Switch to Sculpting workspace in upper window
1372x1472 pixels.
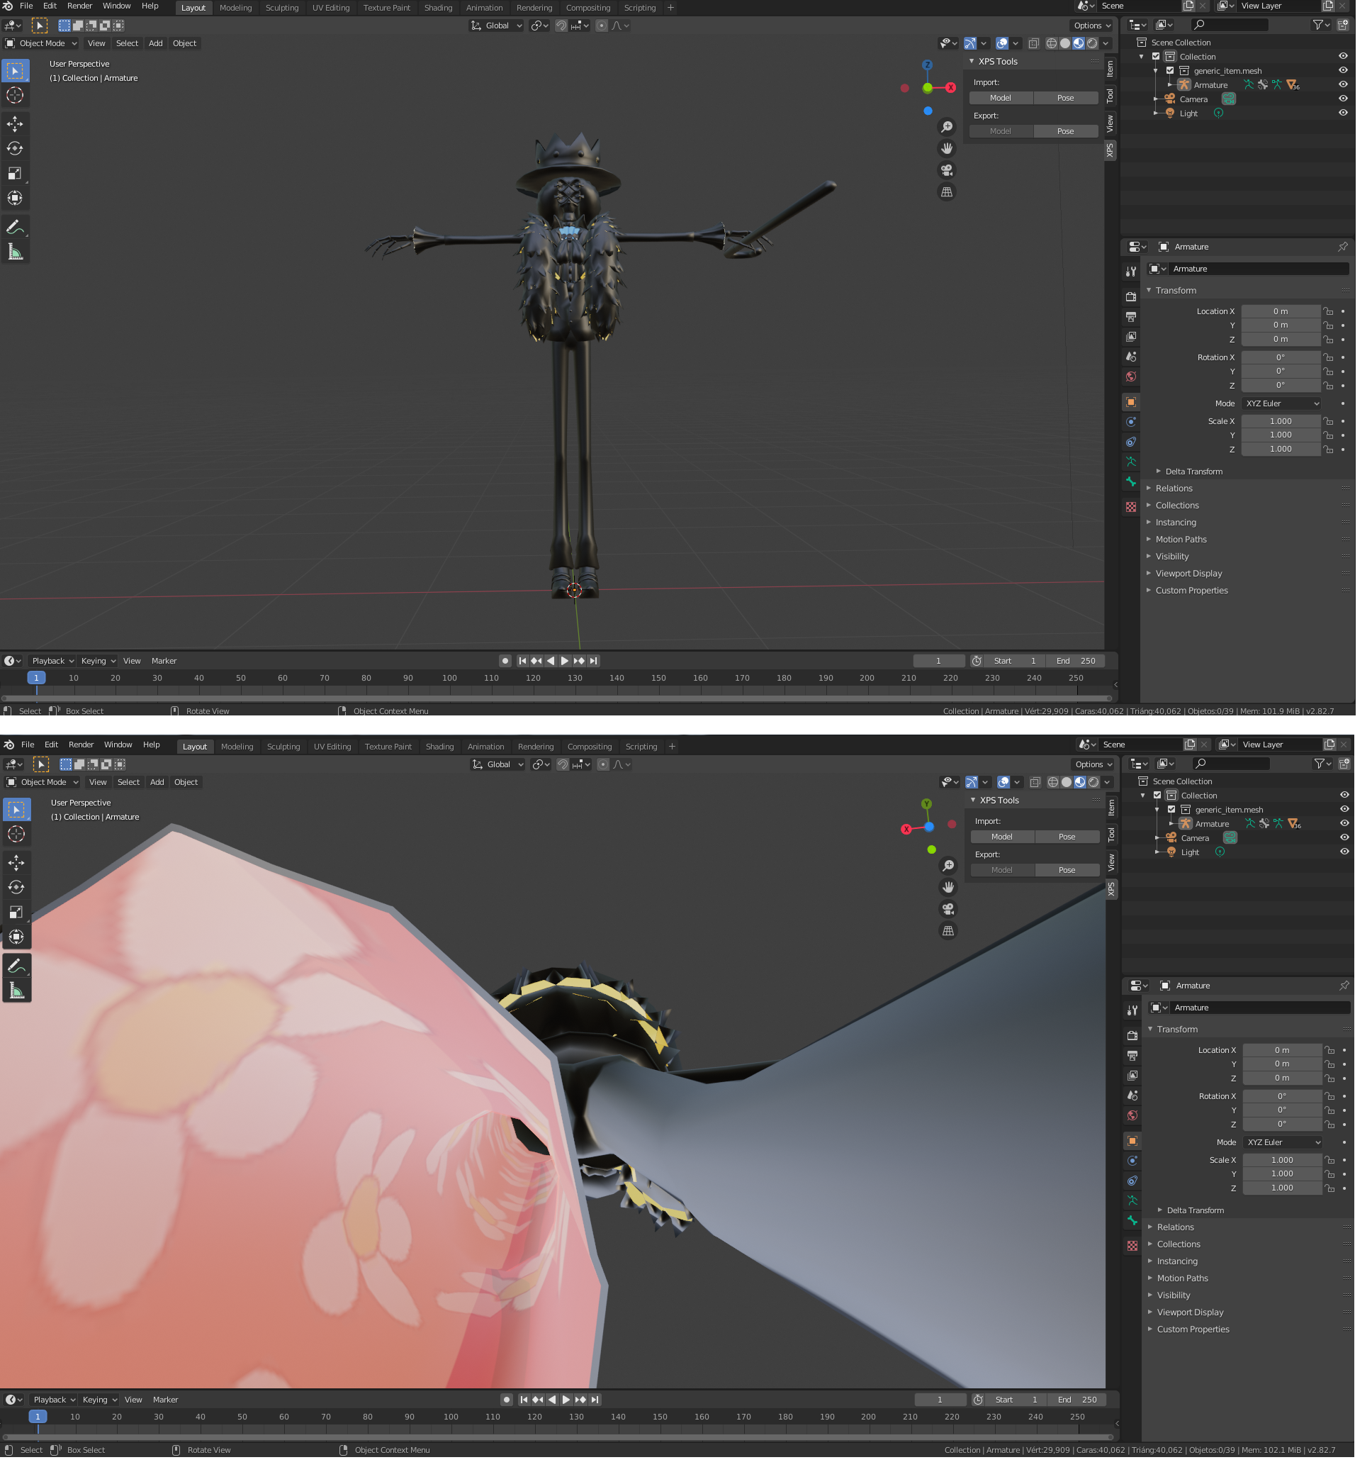[x=282, y=8]
